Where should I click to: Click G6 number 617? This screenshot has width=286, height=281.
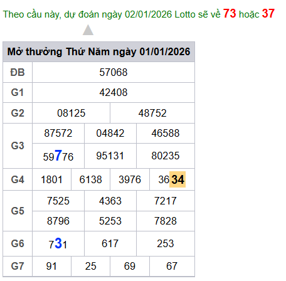tap(110, 243)
